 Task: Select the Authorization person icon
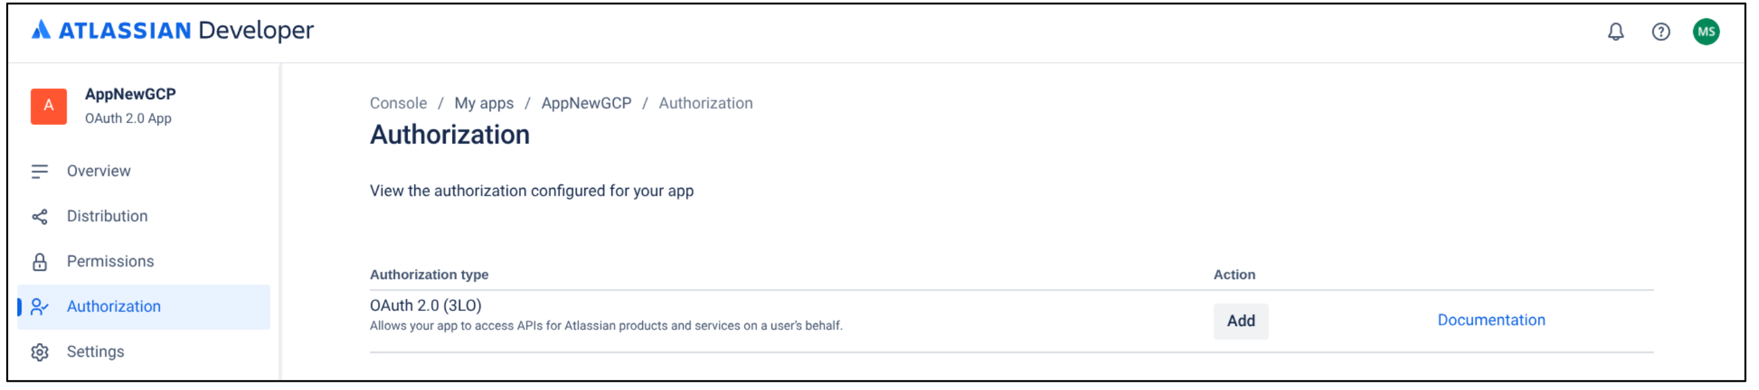point(40,306)
